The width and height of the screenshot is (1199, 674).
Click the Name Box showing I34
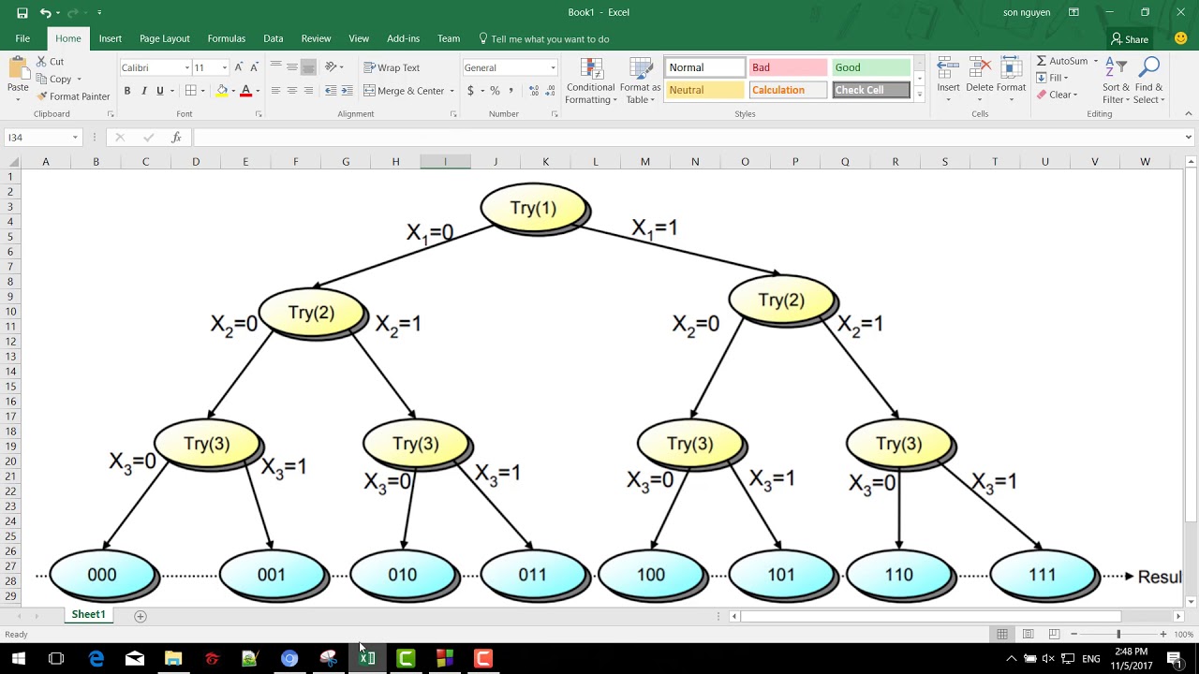click(37, 138)
